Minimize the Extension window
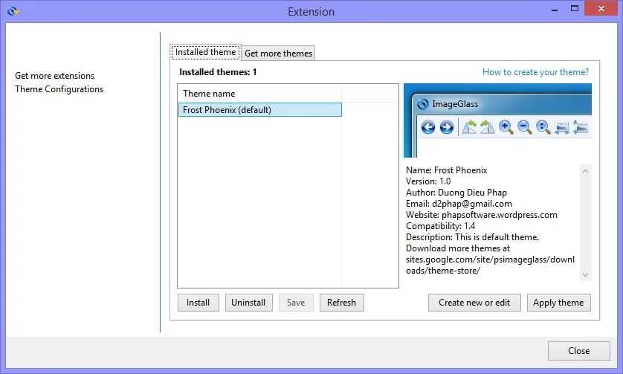Image resolution: width=623 pixels, height=374 pixels. (x=555, y=10)
